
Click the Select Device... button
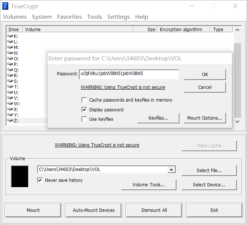[x=209, y=185]
